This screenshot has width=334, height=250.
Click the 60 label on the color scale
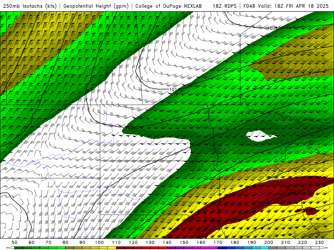click(x=31, y=242)
